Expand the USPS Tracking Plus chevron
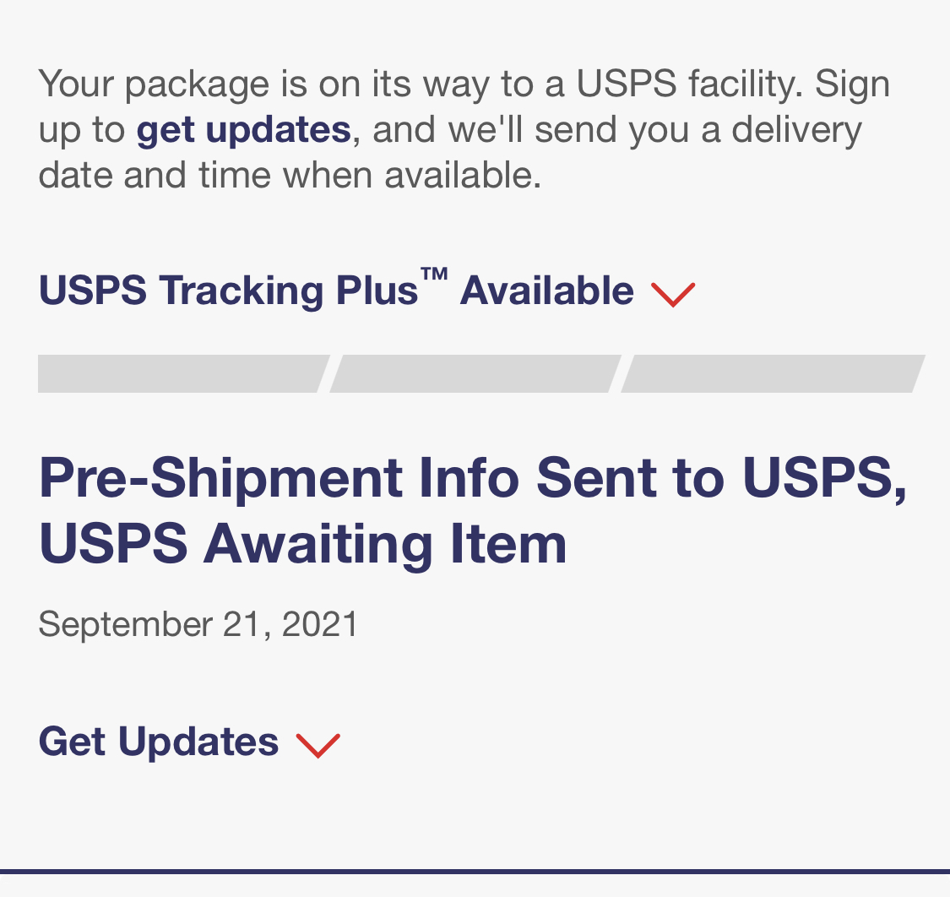This screenshot has width=950, height=897. (673, 294)
